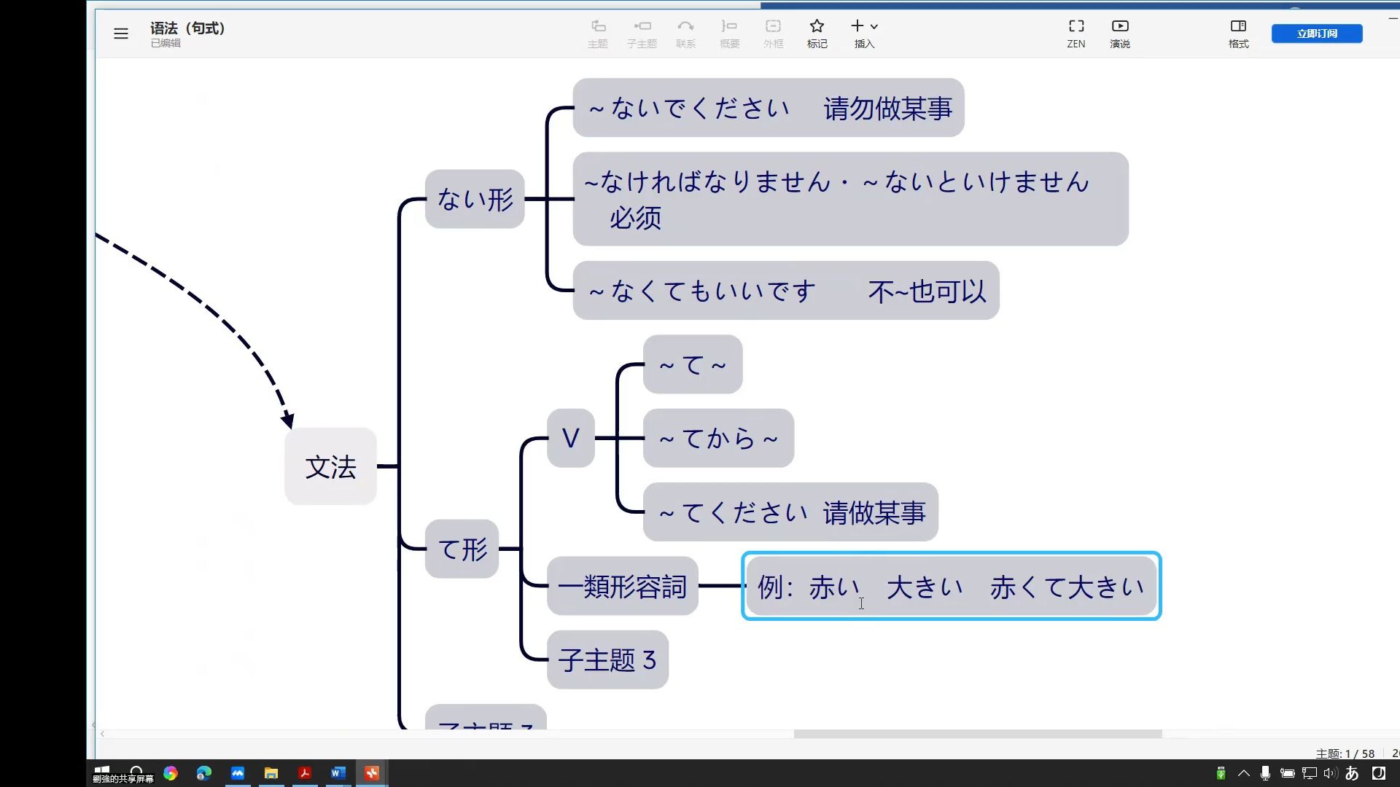Insert a summary using the 概要 icon
Viewport: 1400px width, 787px height.
point(729,33)
